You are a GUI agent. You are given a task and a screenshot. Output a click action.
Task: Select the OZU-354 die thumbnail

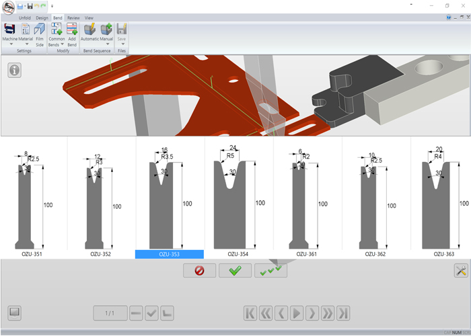tap(238, 200)
